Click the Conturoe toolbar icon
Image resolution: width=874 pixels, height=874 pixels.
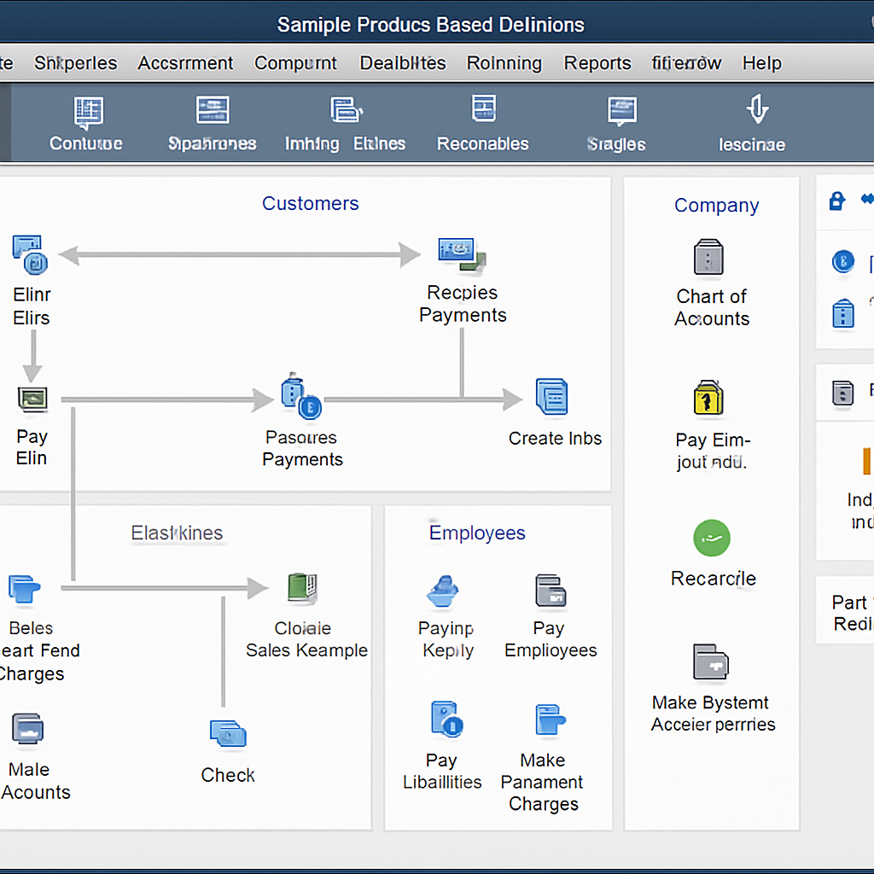point(88,112)
